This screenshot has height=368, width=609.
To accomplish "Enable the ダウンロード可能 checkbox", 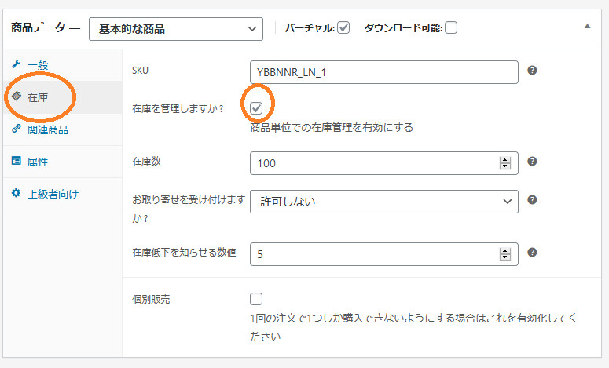I will pos(451,28).
